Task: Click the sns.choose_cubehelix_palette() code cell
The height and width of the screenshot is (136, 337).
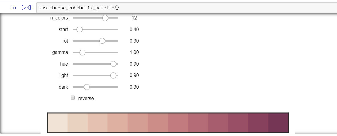Action: pyautogui.click(x=187, y=8)
